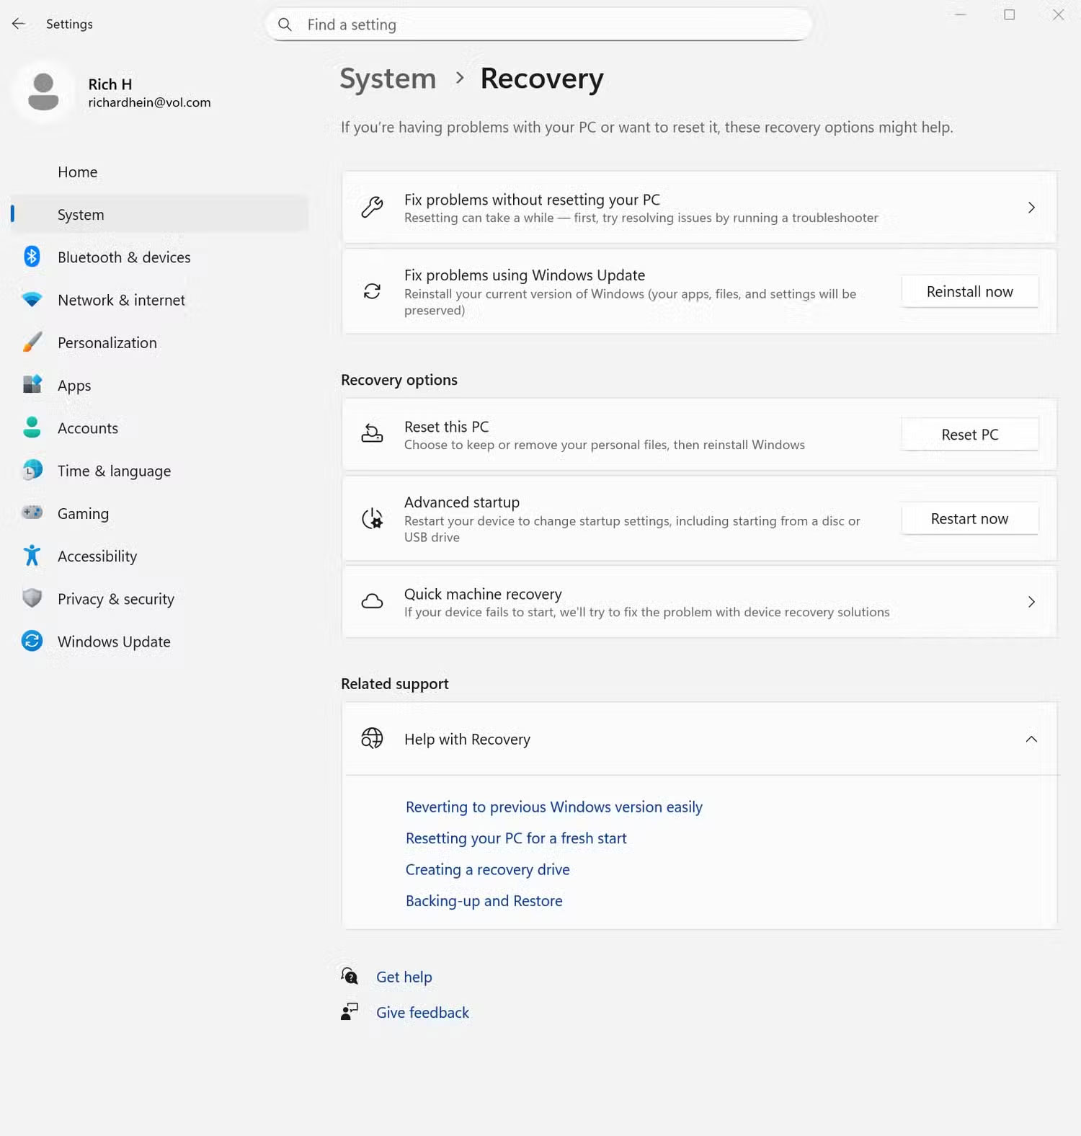This screenshot has width=1081, height=1136.
Task: Open Resetting your PC for fresh start
Action: click(x=516, y=838)
